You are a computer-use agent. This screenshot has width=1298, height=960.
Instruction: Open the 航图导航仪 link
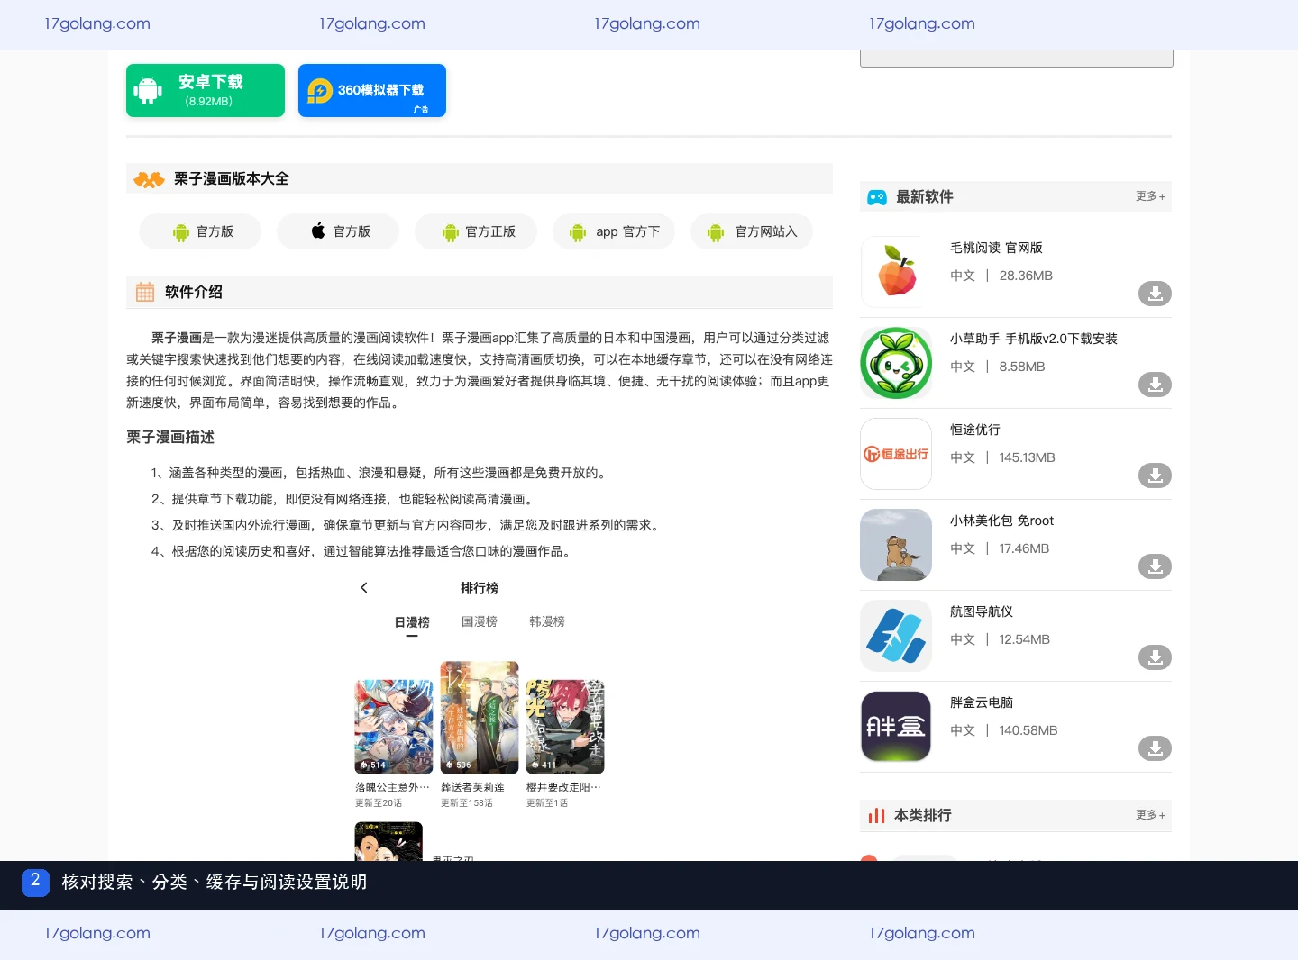(982, 611)
